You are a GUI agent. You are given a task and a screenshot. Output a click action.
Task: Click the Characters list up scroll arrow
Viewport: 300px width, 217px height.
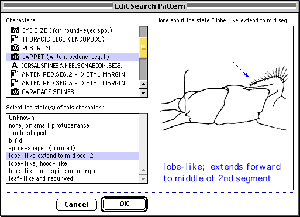coord(143,84)
